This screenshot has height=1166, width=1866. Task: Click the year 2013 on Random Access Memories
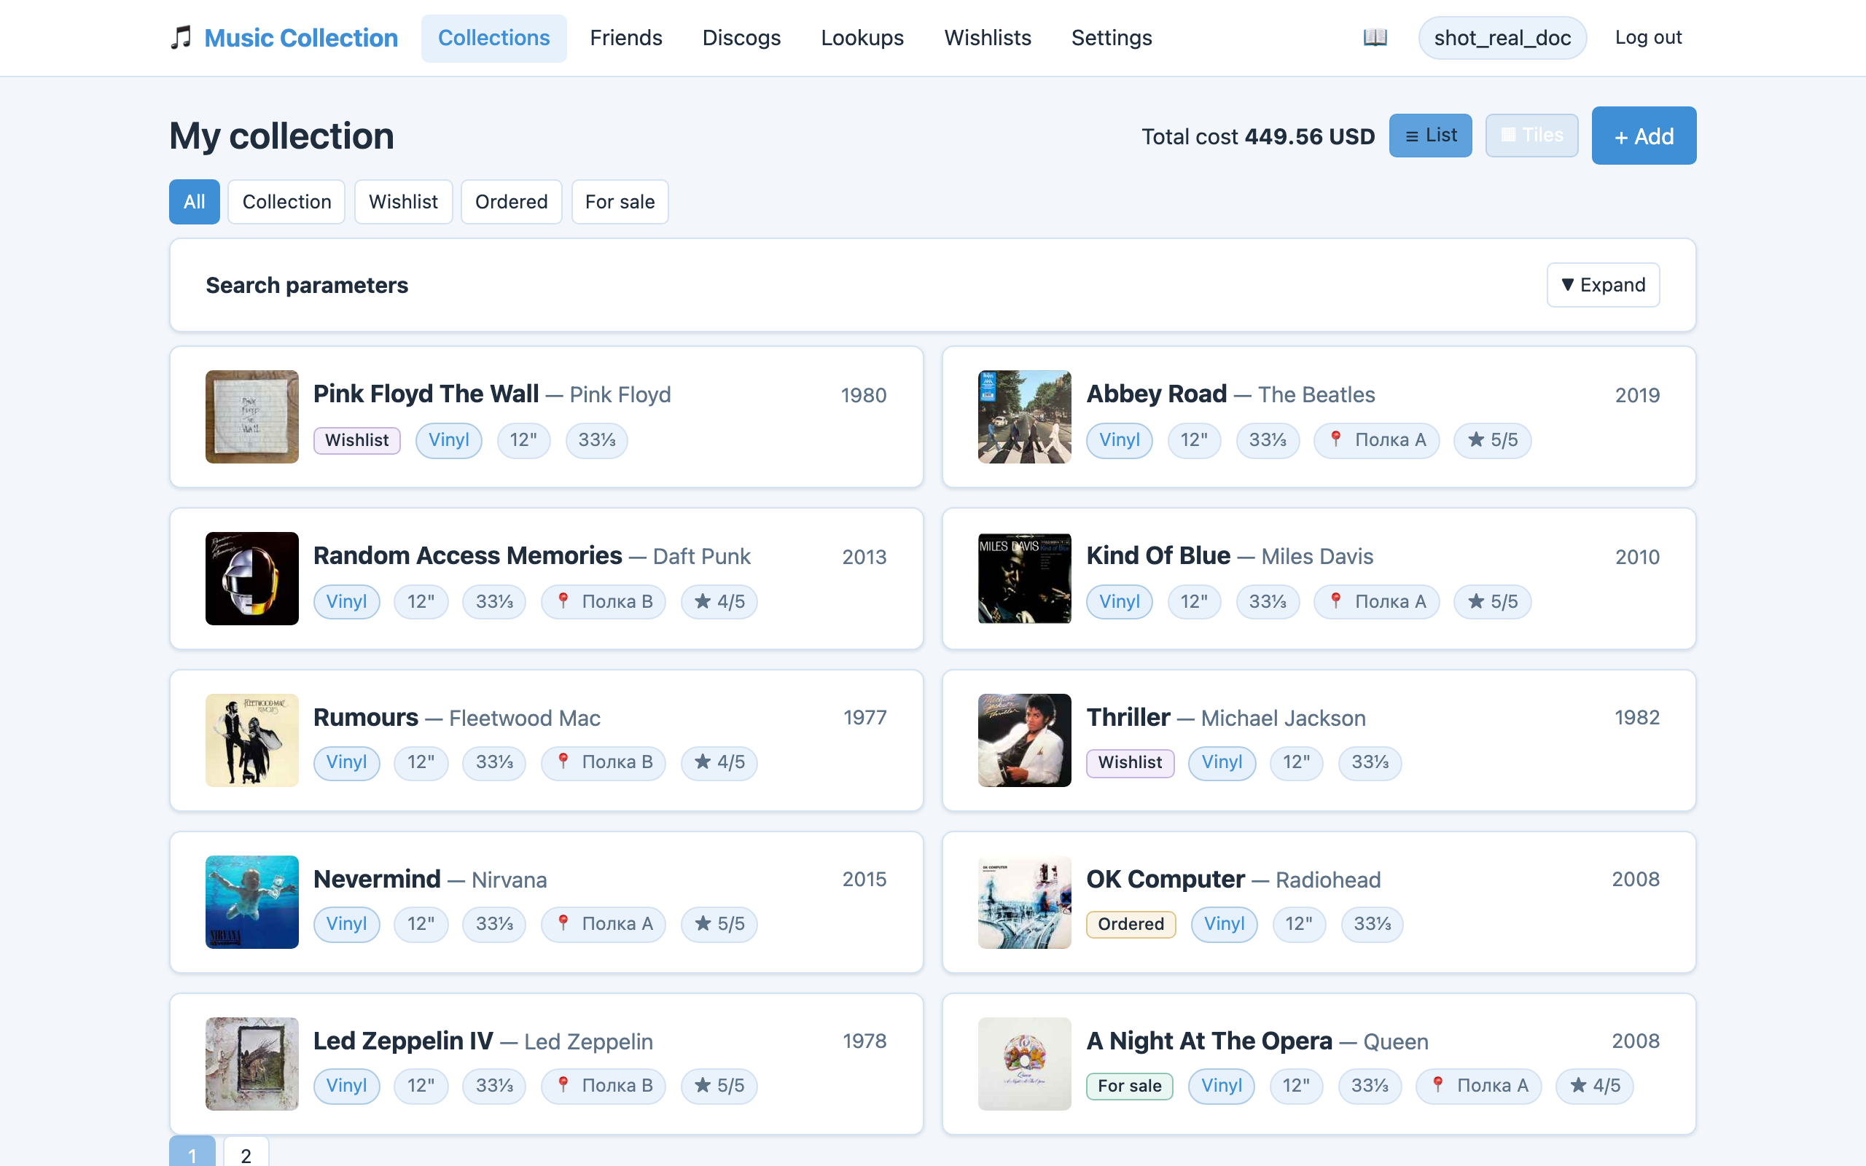[x=864, y=557]
